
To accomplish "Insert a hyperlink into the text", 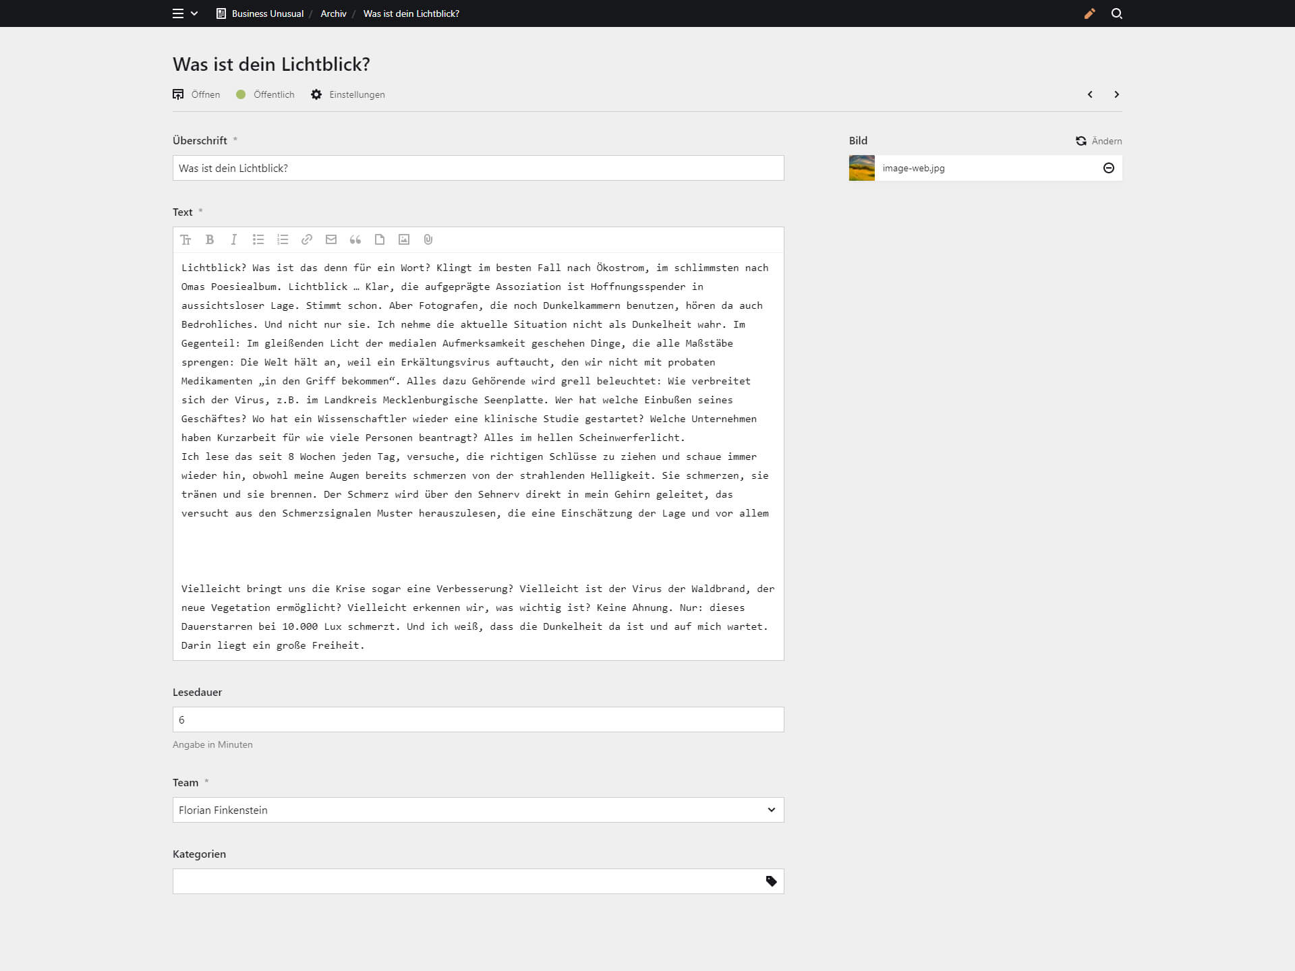I will (x=307, y=239).
